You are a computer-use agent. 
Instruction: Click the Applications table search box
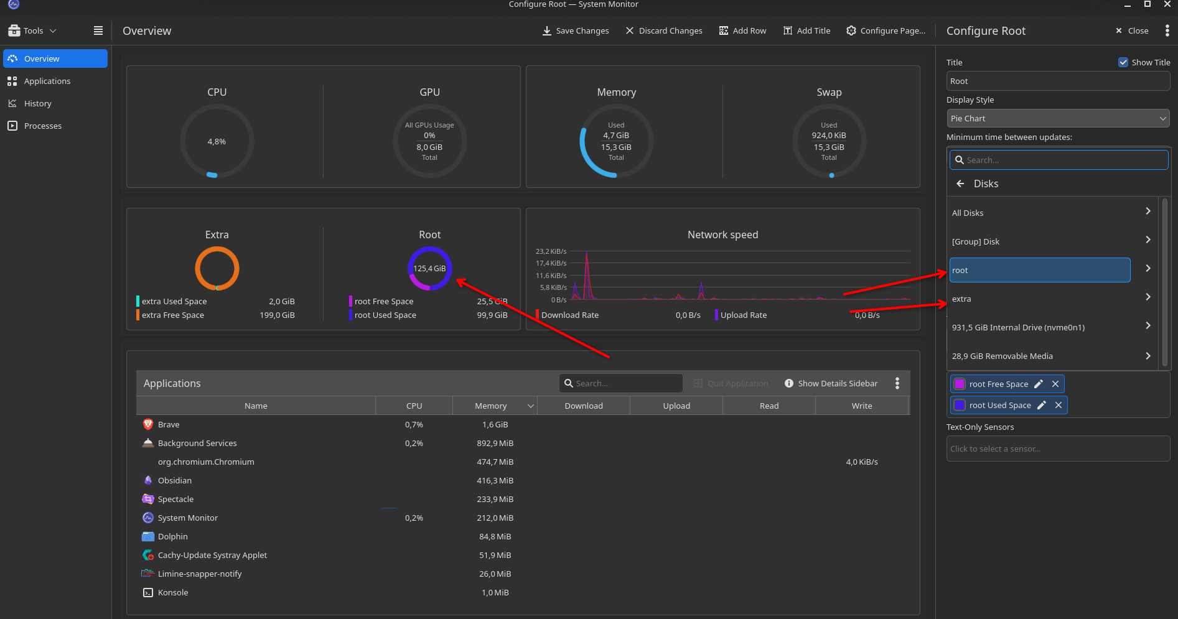(620, 383)
